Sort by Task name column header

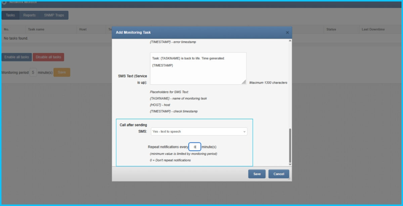[36, 29]
